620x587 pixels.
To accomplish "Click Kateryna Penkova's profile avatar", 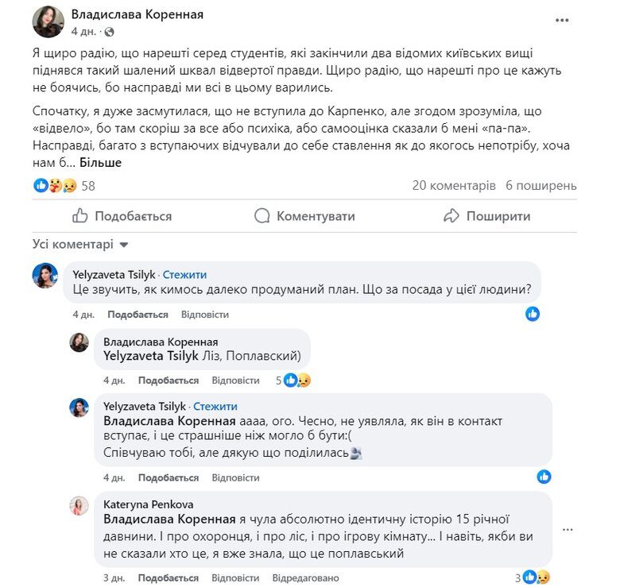I will point(79,506).
